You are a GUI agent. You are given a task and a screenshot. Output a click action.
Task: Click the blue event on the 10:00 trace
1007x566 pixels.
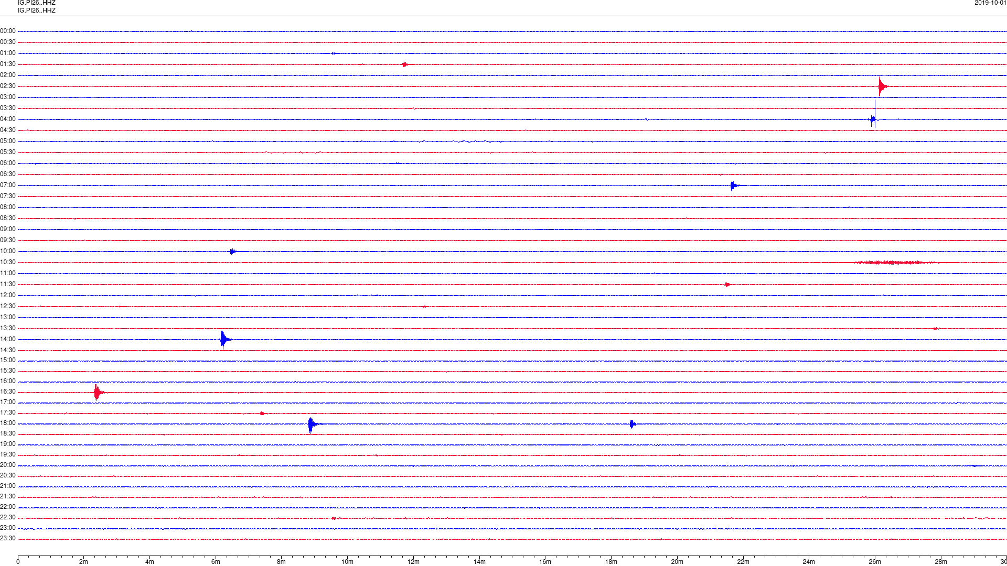click(x=233, y=252)
